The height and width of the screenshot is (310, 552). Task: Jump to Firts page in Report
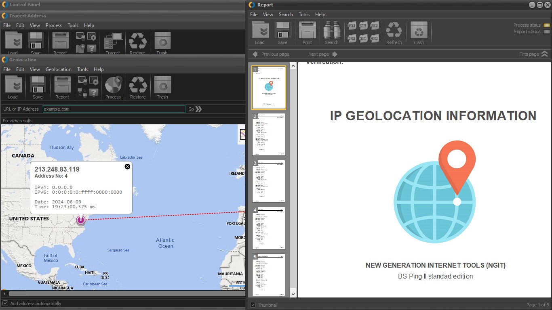[x=533, y=54]
